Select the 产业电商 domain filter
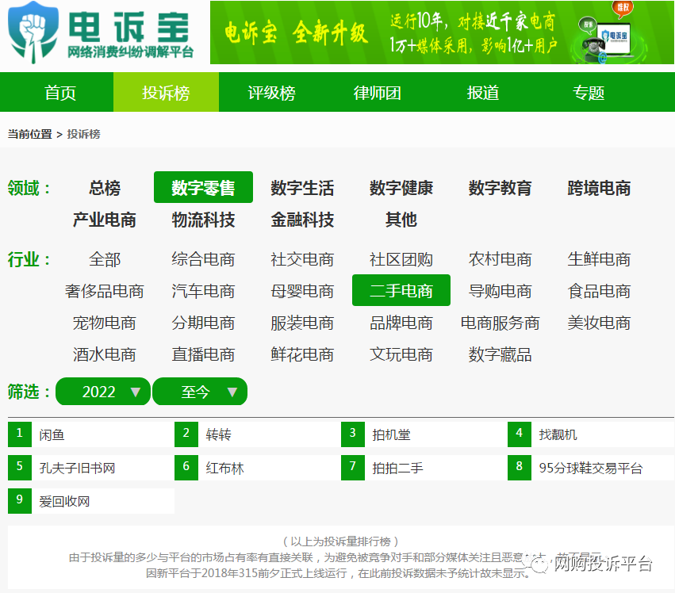 (105, 220)
